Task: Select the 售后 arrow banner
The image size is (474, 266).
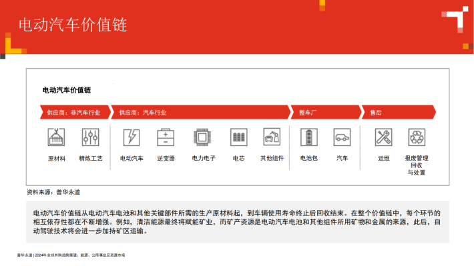Action: pos(399,112)
